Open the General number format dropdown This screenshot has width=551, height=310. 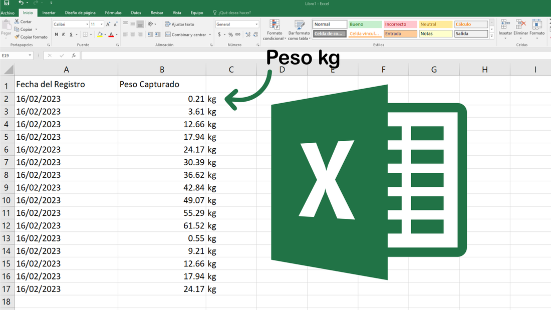(256, 24)
